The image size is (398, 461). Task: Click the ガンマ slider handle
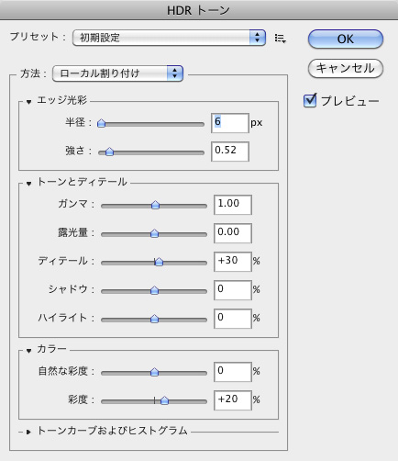click(155, 205)
